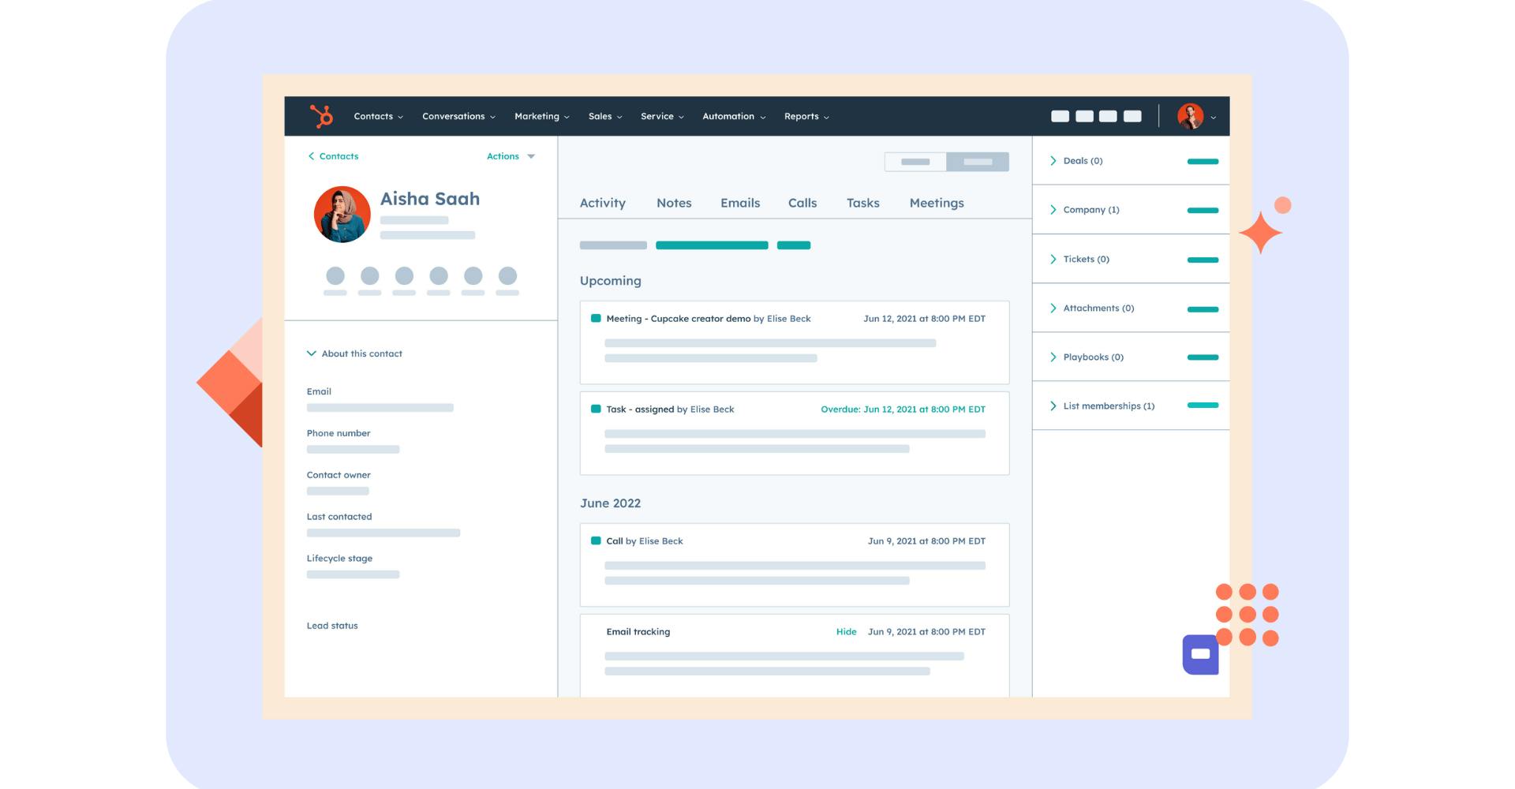Toggle the view switcher above the activity tabs
Screen dimensions: 1515x789
tap(946, 162)
